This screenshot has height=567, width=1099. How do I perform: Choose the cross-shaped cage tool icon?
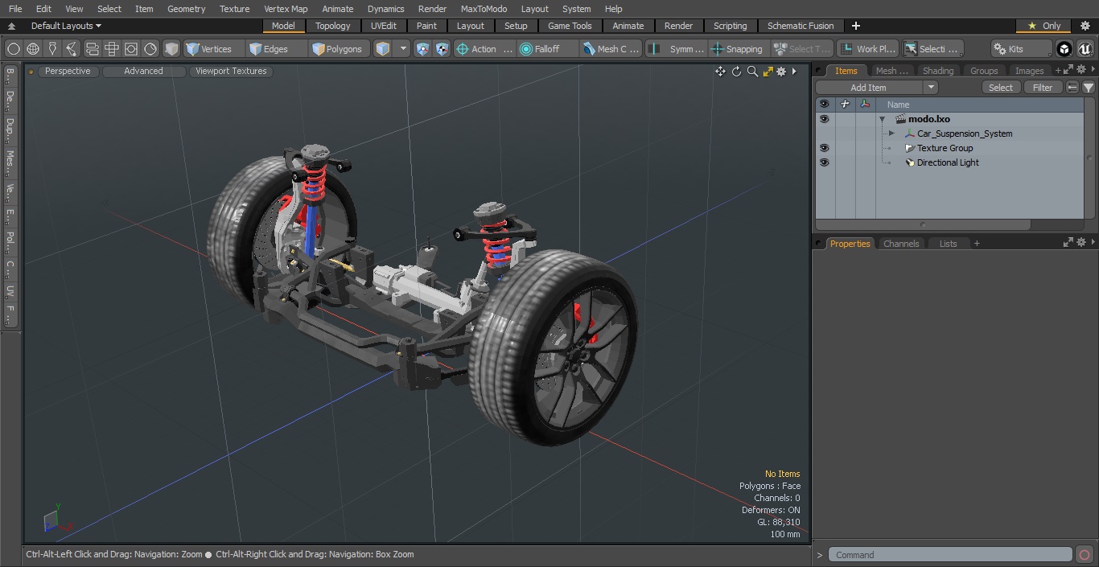point(112,49)
